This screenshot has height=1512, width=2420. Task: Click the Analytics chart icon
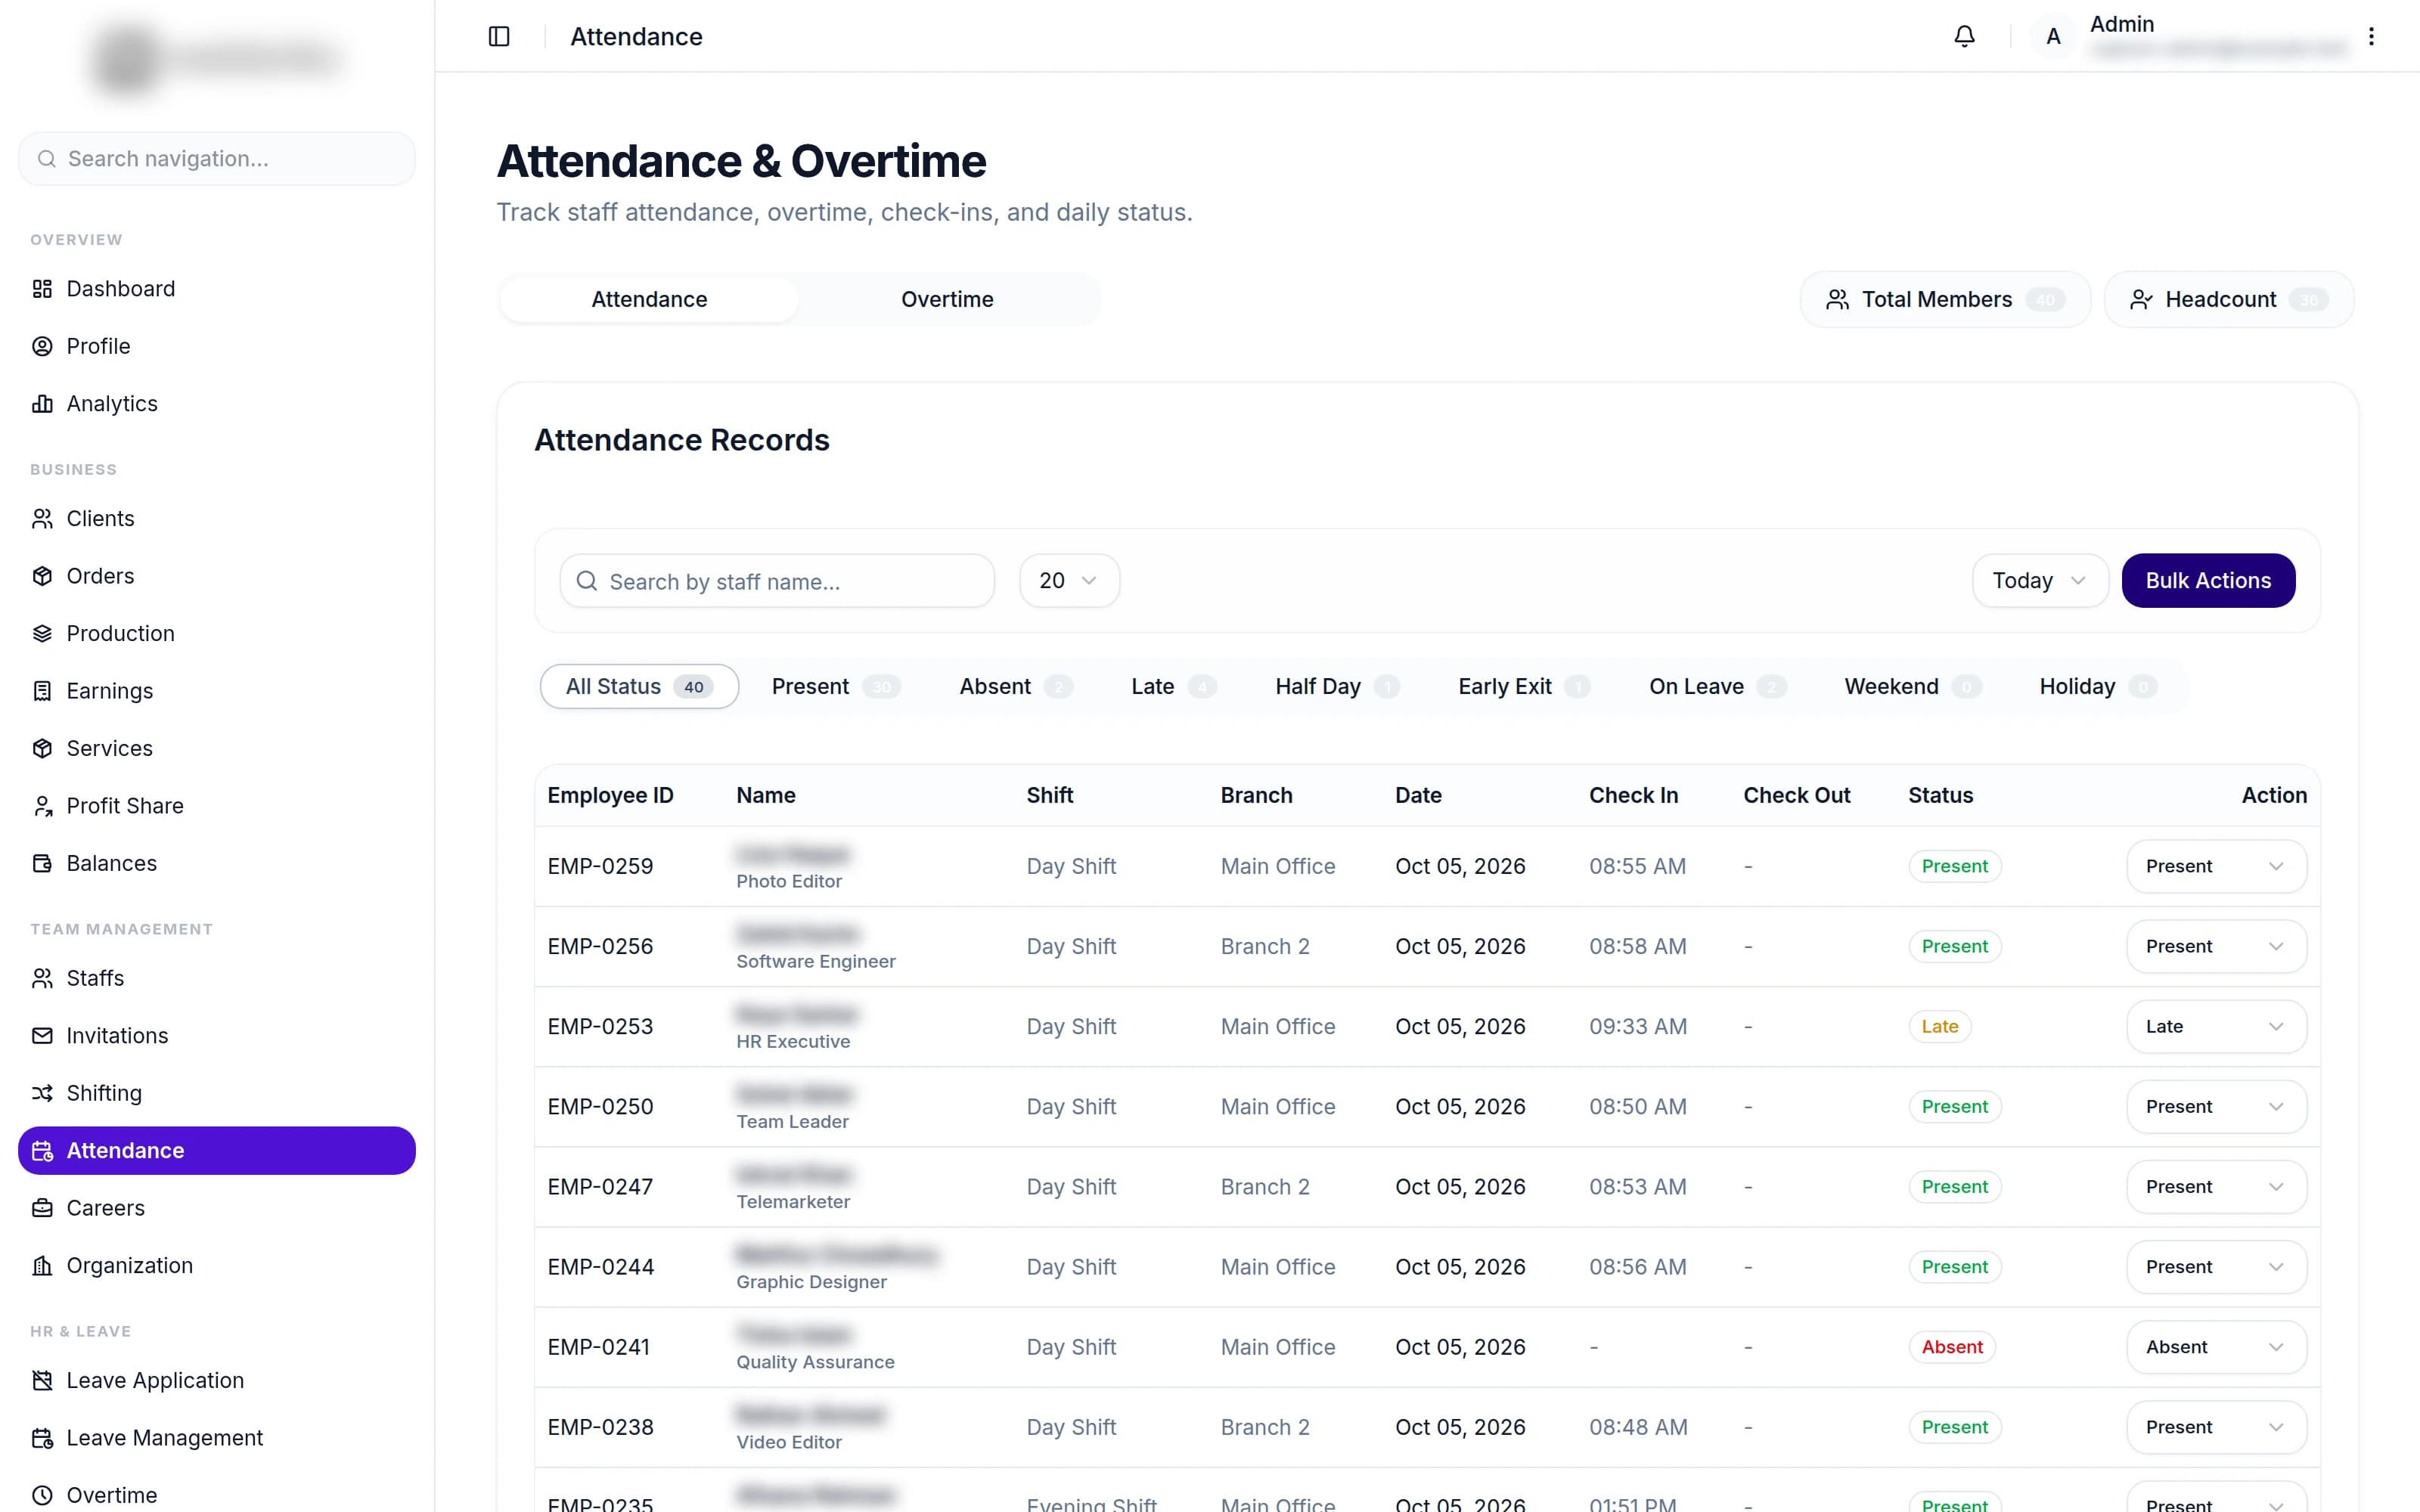(x=42, y=404)
